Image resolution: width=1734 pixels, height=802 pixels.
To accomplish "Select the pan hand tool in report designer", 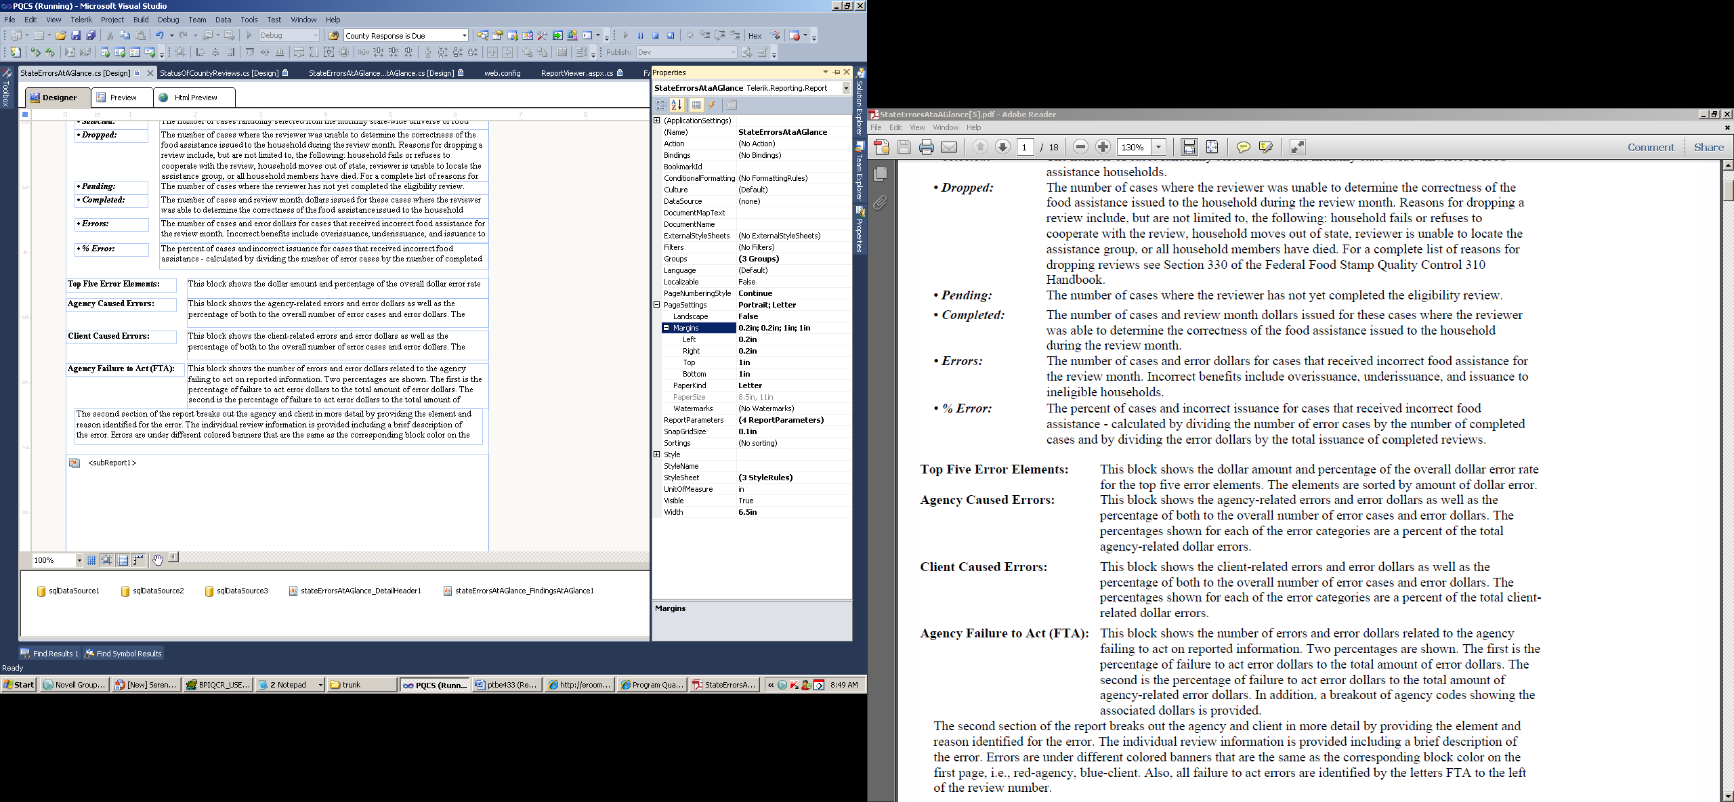I will [x=157, y=560].
